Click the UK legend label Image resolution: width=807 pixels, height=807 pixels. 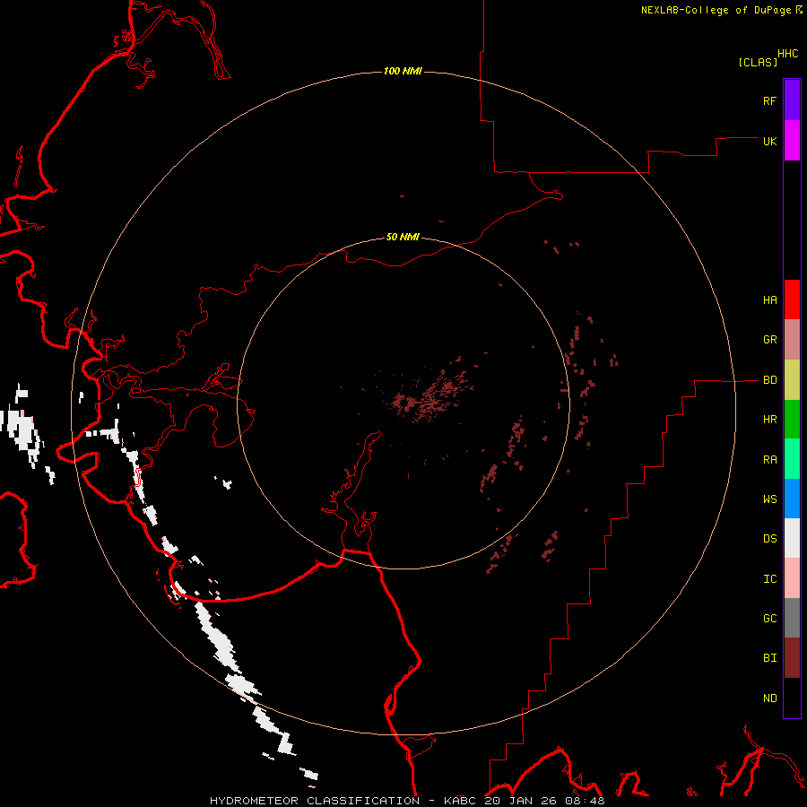(x=769, y=141)
